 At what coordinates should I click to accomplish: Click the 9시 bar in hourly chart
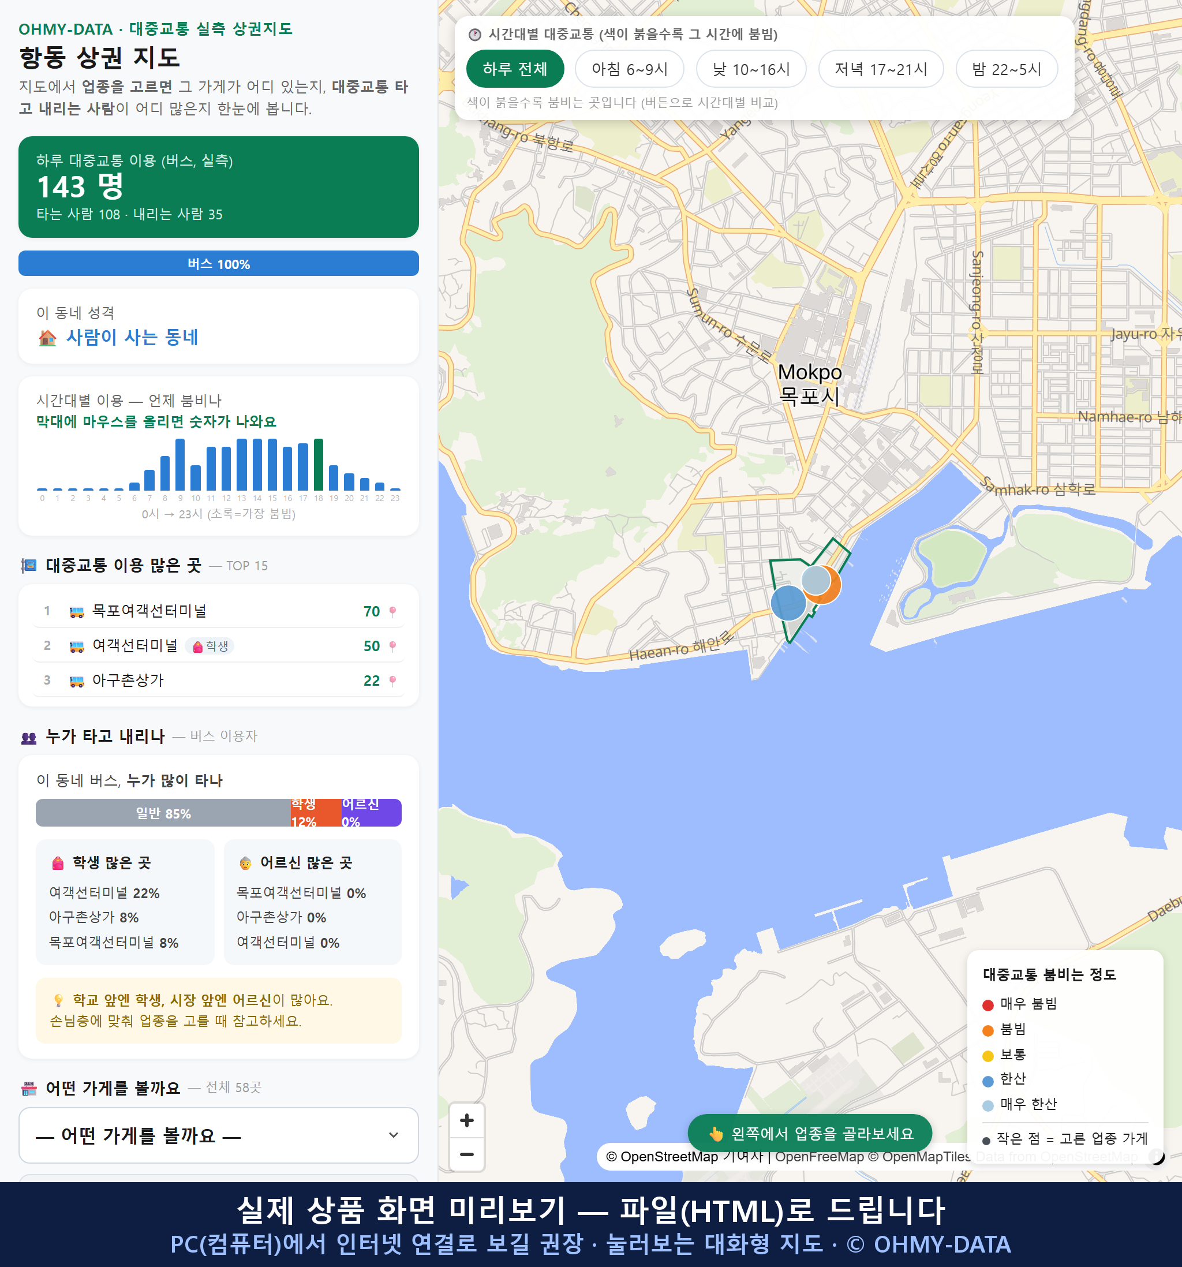point(180,465)
